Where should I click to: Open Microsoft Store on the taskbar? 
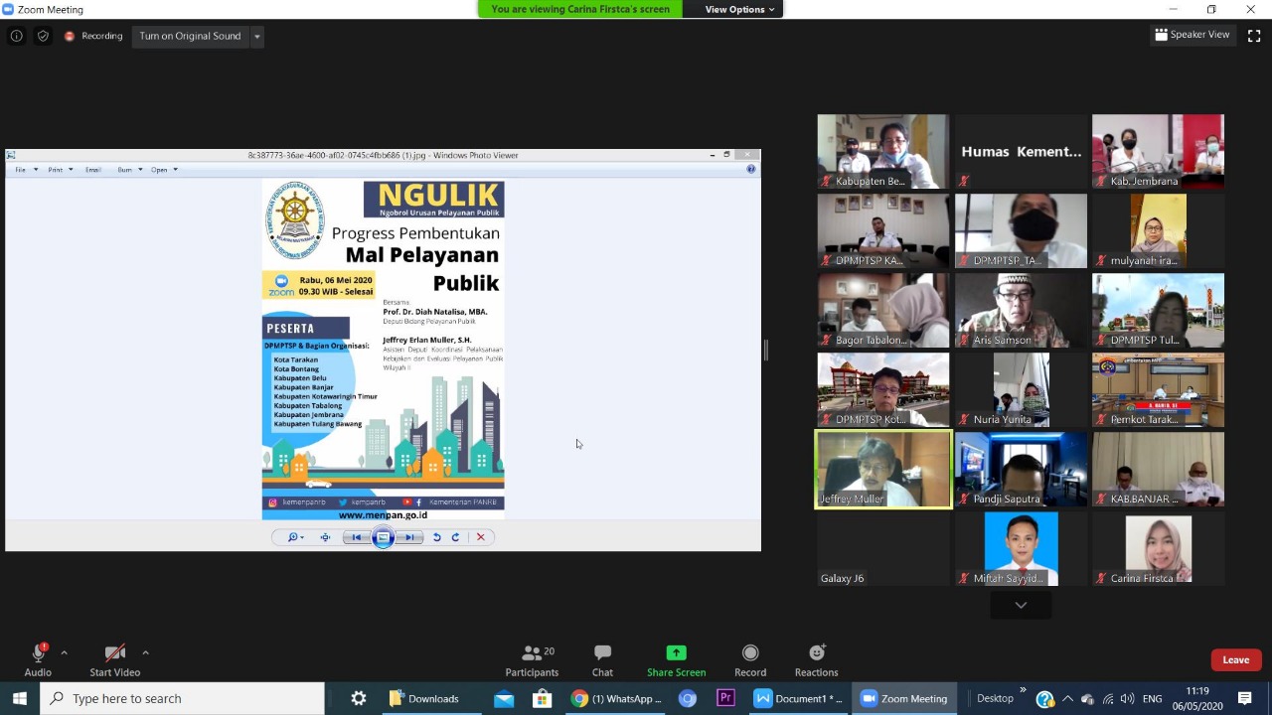coord(542,698)
